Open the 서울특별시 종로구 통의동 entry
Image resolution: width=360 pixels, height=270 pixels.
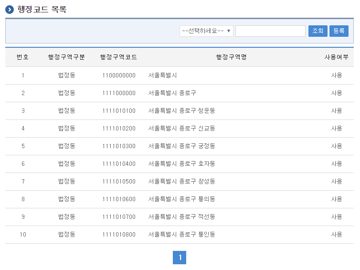click(x=181, y=199)
